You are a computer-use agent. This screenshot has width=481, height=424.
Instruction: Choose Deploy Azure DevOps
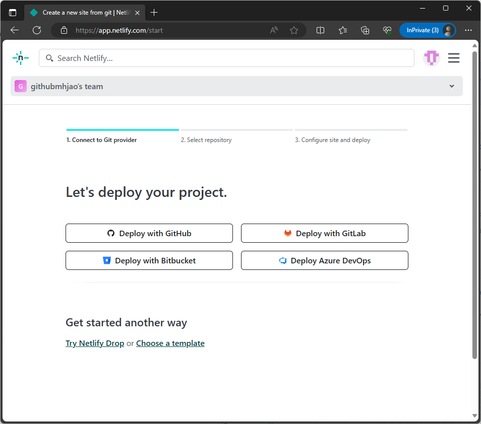(325, 260)
